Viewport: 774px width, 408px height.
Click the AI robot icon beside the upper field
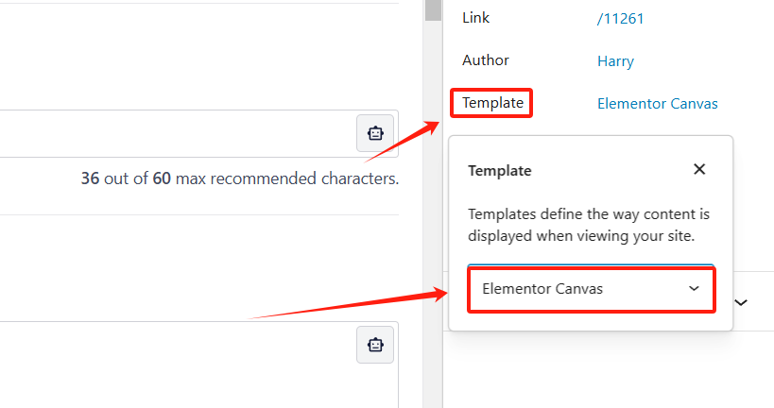click(374, 133)
